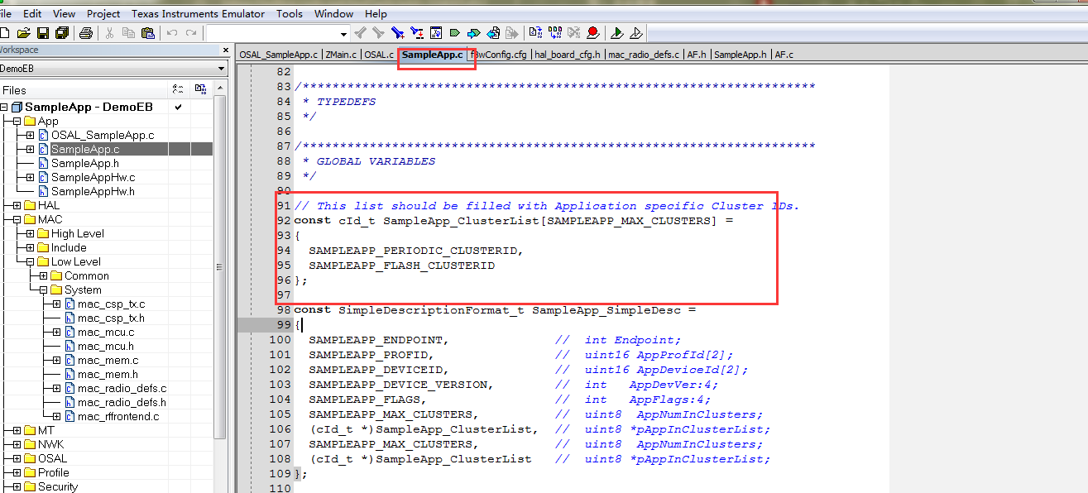The height and width of the screenshot is (493, 1088).
Task: Open the Find dialog icon
Action: coord(398,33)
